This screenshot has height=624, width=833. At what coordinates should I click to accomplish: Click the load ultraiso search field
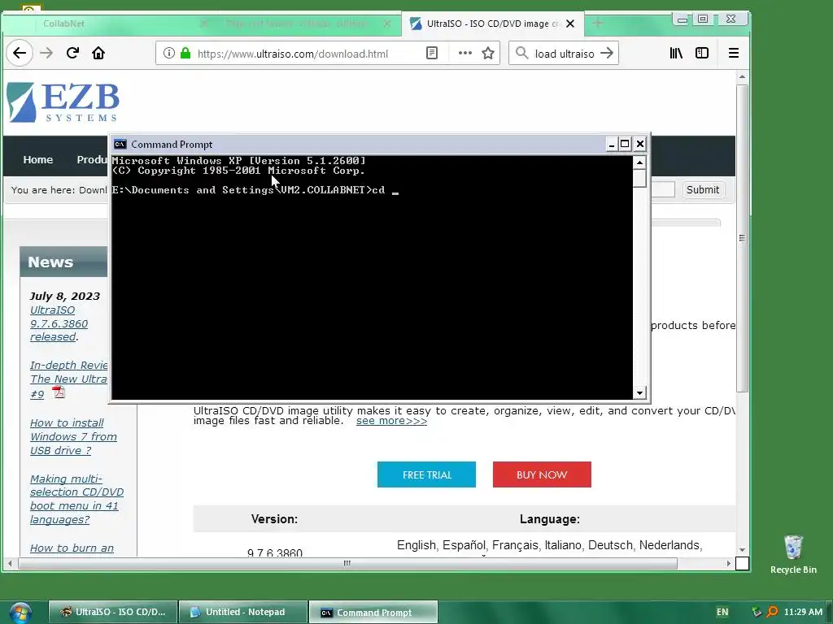pyautogui.click(x=565, y=54)
